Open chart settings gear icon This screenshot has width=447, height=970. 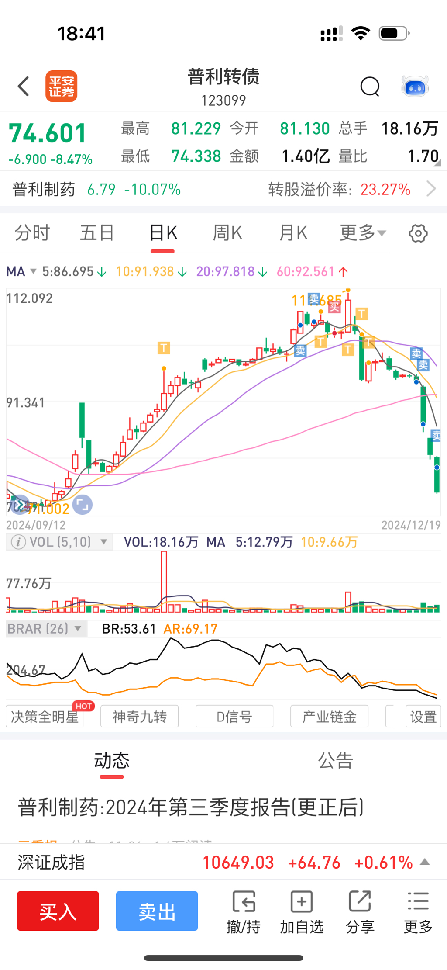tap(418, 233)
